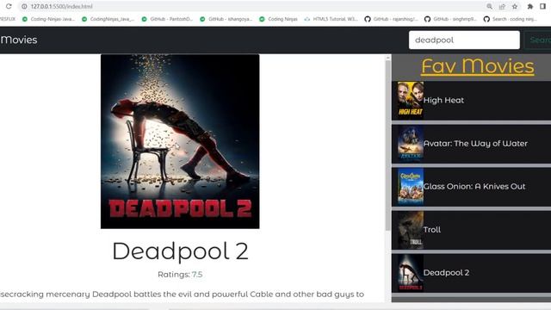
Task: Click the Deadpool 2 movie poster
Action: (x=180, y=141)
